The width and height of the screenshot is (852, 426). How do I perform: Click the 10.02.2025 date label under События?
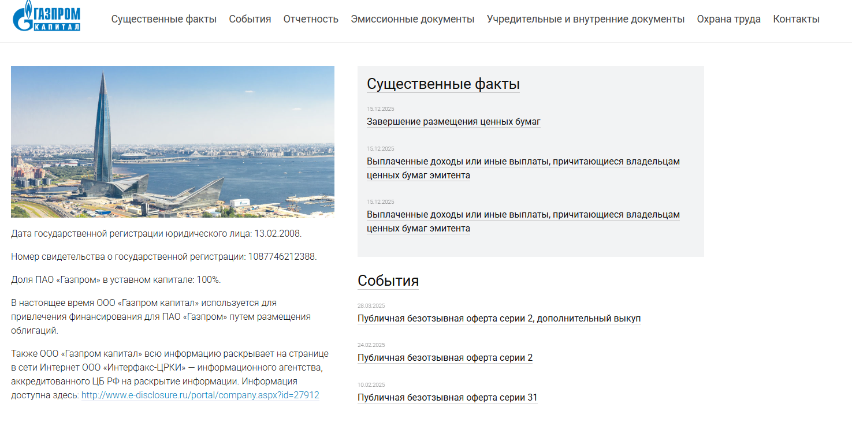pos(371,385)
